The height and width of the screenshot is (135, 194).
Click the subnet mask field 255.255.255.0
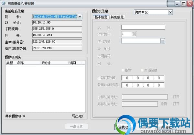(57, 29)
